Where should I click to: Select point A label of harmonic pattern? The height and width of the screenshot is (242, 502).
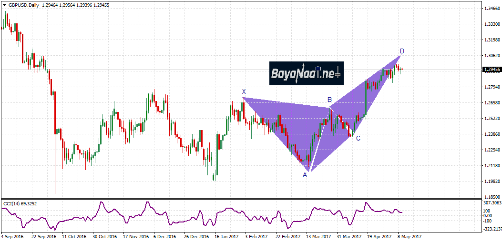305,175
